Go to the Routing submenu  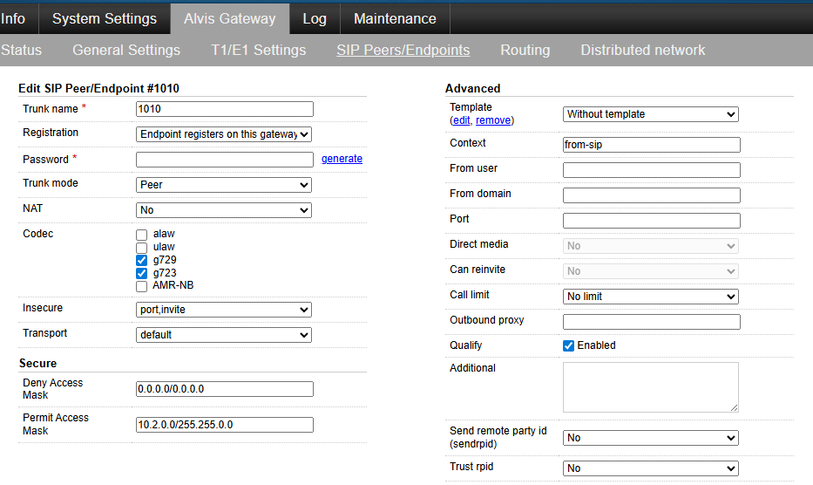click(525, 50)
